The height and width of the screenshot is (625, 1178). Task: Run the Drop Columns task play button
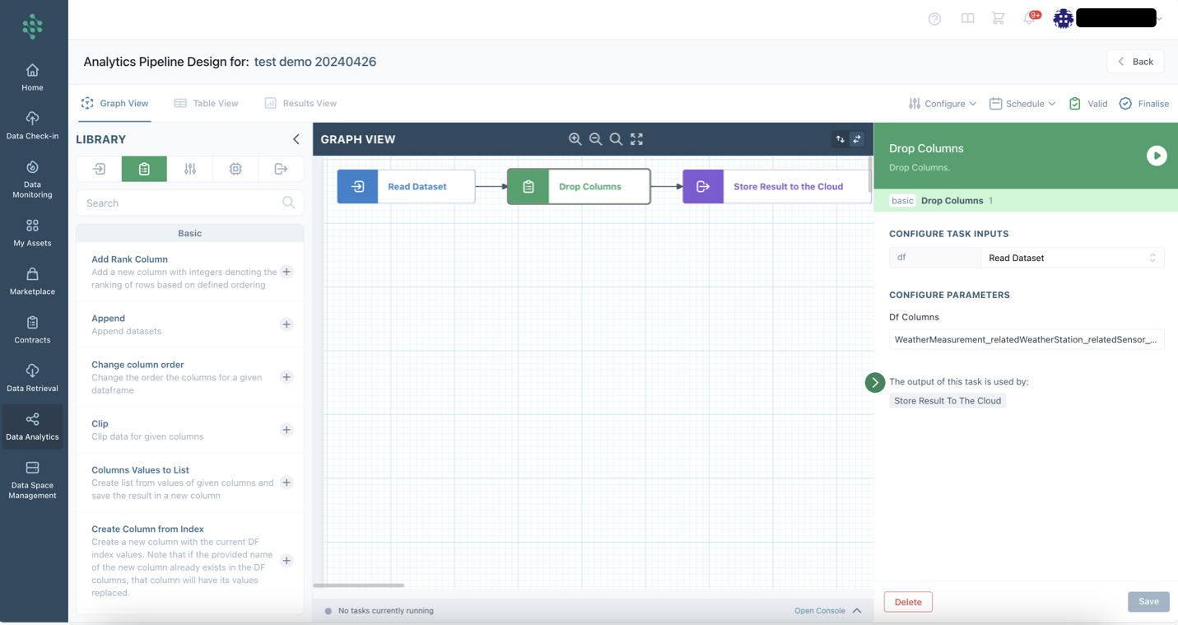pos(1156,156)
